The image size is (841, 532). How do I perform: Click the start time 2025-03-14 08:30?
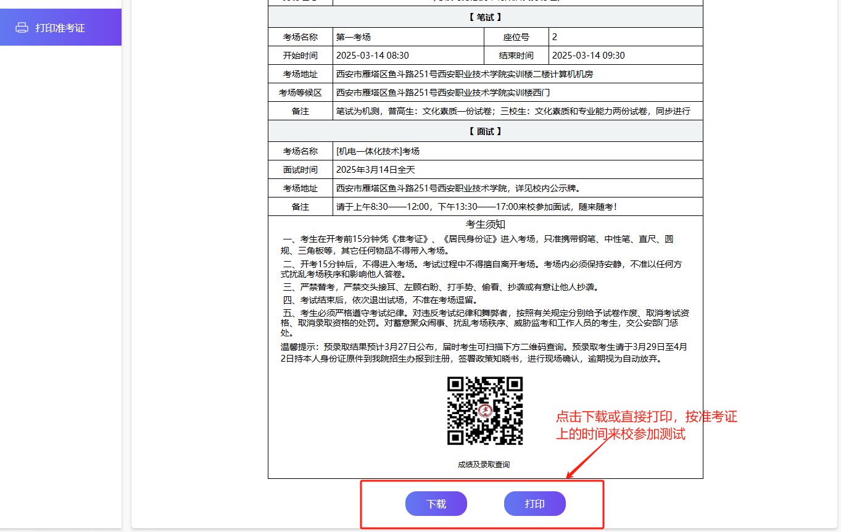point(372,56)
